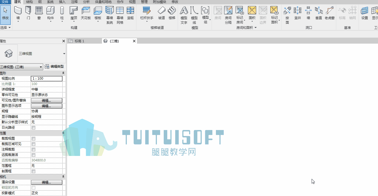
Task: Pick the 竖梃 (Mullion) tool
Action: (x=130, y=14)
